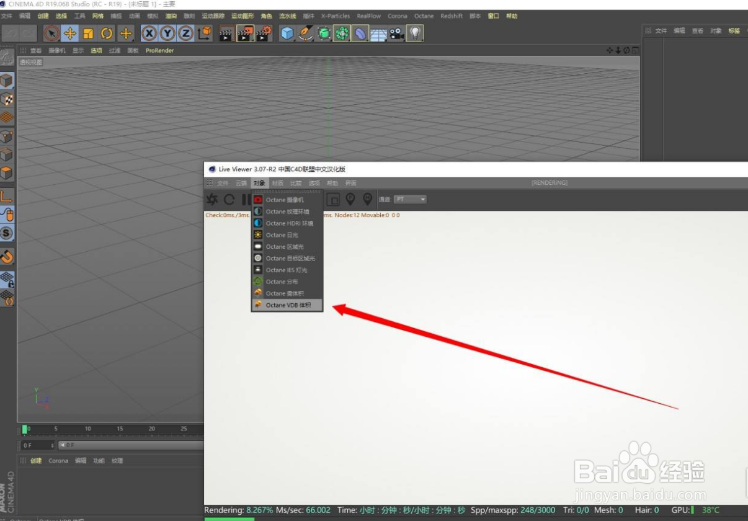This screenshot has width=748, height=521.
Task: Switch to Points mode in left palette
Action: (x=7, y=136)
